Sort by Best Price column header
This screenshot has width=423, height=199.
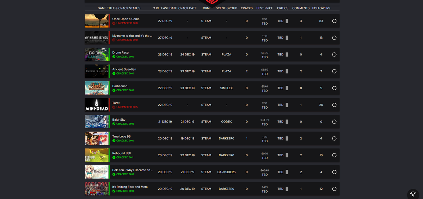265,8
